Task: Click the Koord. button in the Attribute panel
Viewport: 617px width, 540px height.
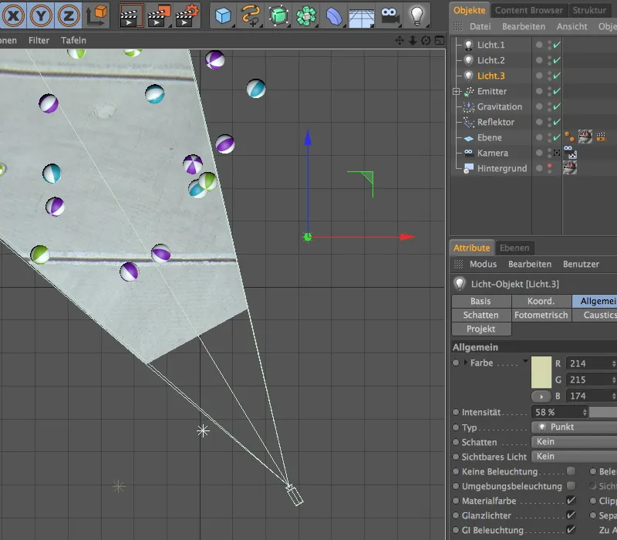Action: pos(541,301)
